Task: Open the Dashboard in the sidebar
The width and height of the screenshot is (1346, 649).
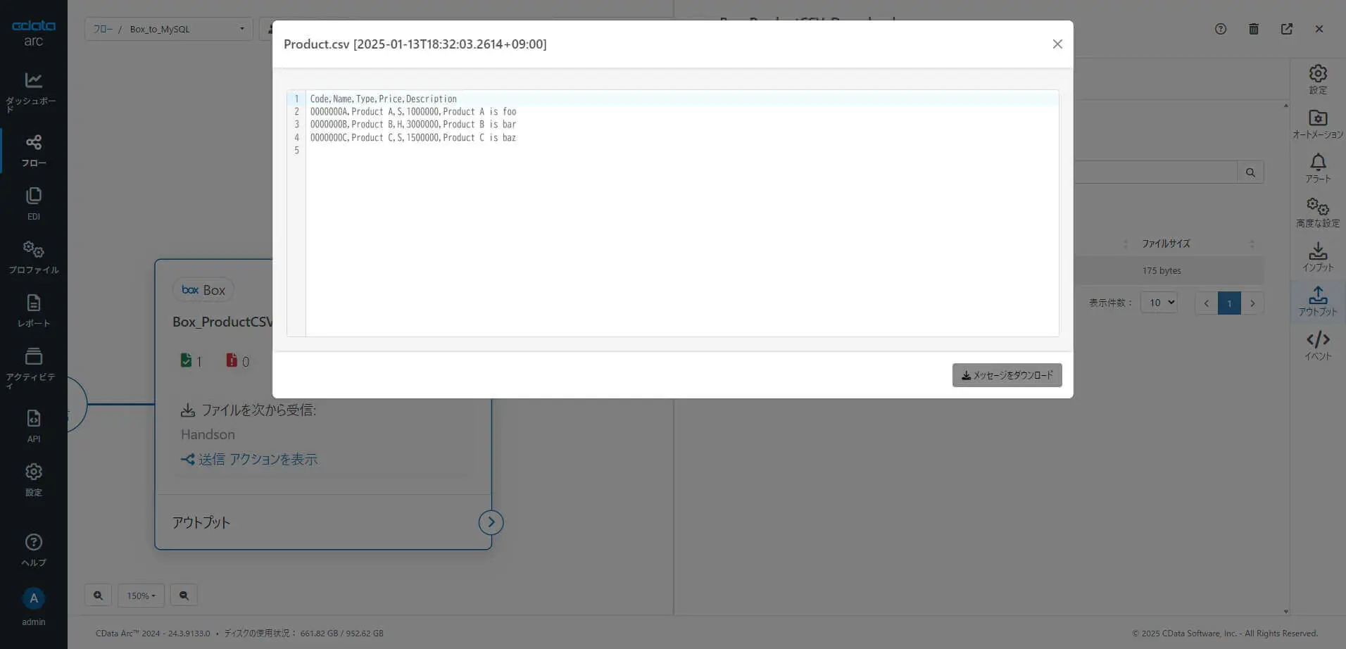Action: coord(33,92)
